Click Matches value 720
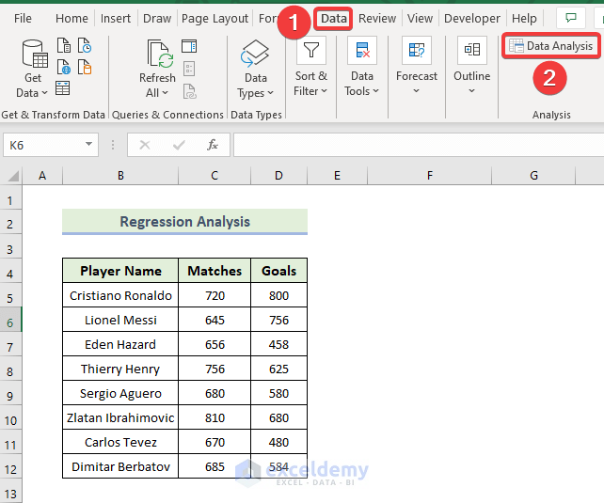The height and width of the screenshot is (503, 604). pyautogui.click(x=215, y=295)
